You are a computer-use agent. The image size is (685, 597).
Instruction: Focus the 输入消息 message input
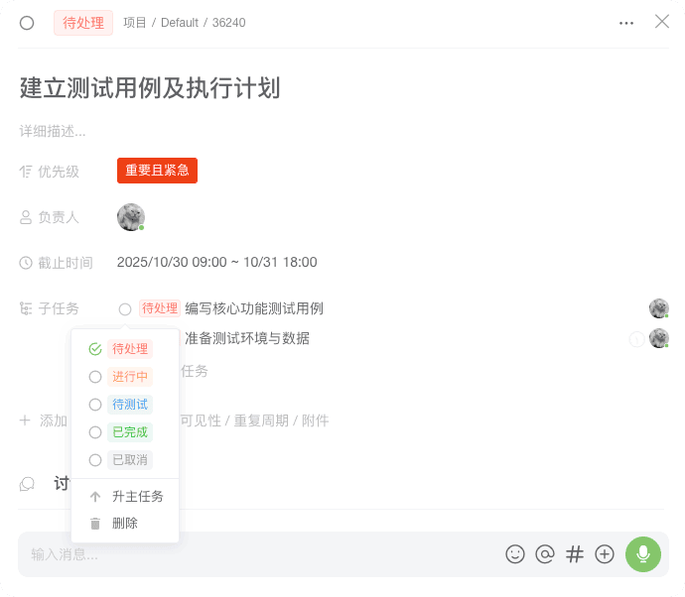[262, 554]
